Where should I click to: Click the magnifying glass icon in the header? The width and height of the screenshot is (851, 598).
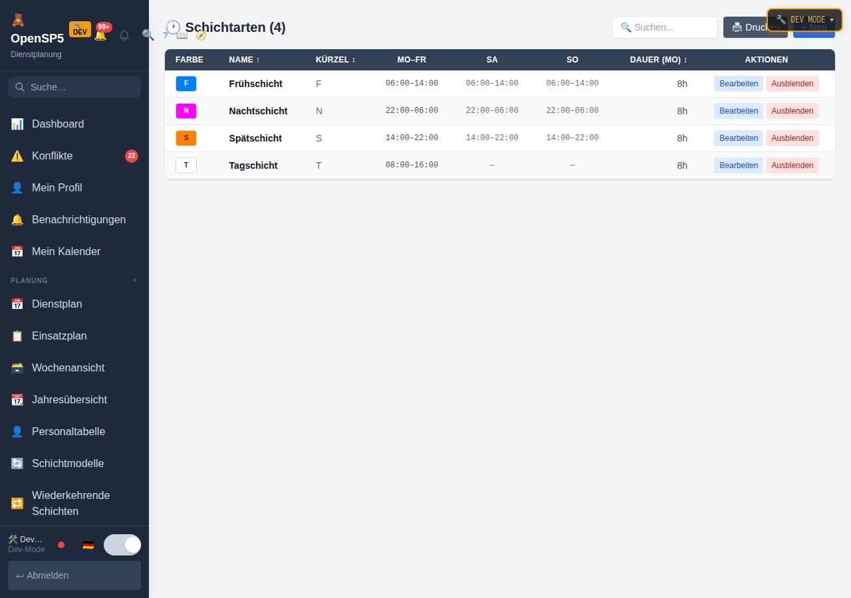[x=148, y=35]
